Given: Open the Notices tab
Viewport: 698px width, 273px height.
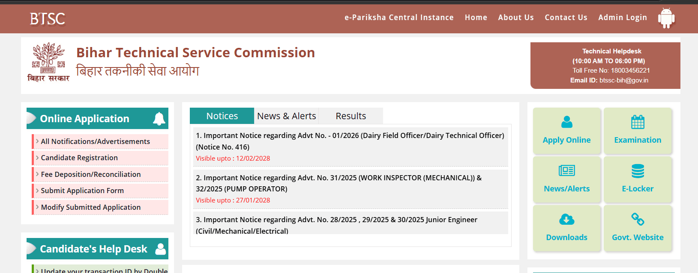Looking at the screenshot, I should click(222, 116).
